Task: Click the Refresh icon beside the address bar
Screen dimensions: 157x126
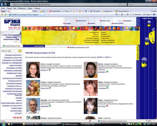Action: (122, 4)
